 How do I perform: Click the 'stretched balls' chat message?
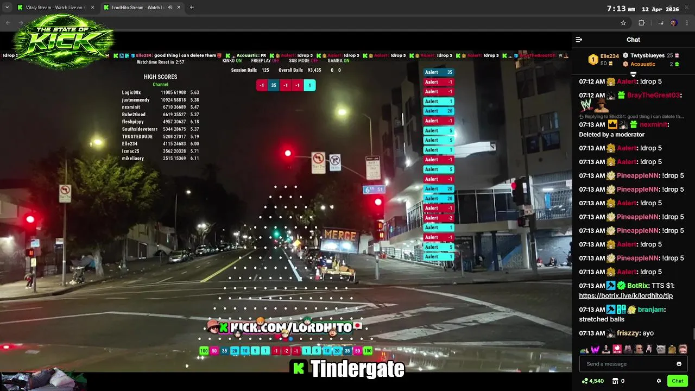tap(602, 319)
